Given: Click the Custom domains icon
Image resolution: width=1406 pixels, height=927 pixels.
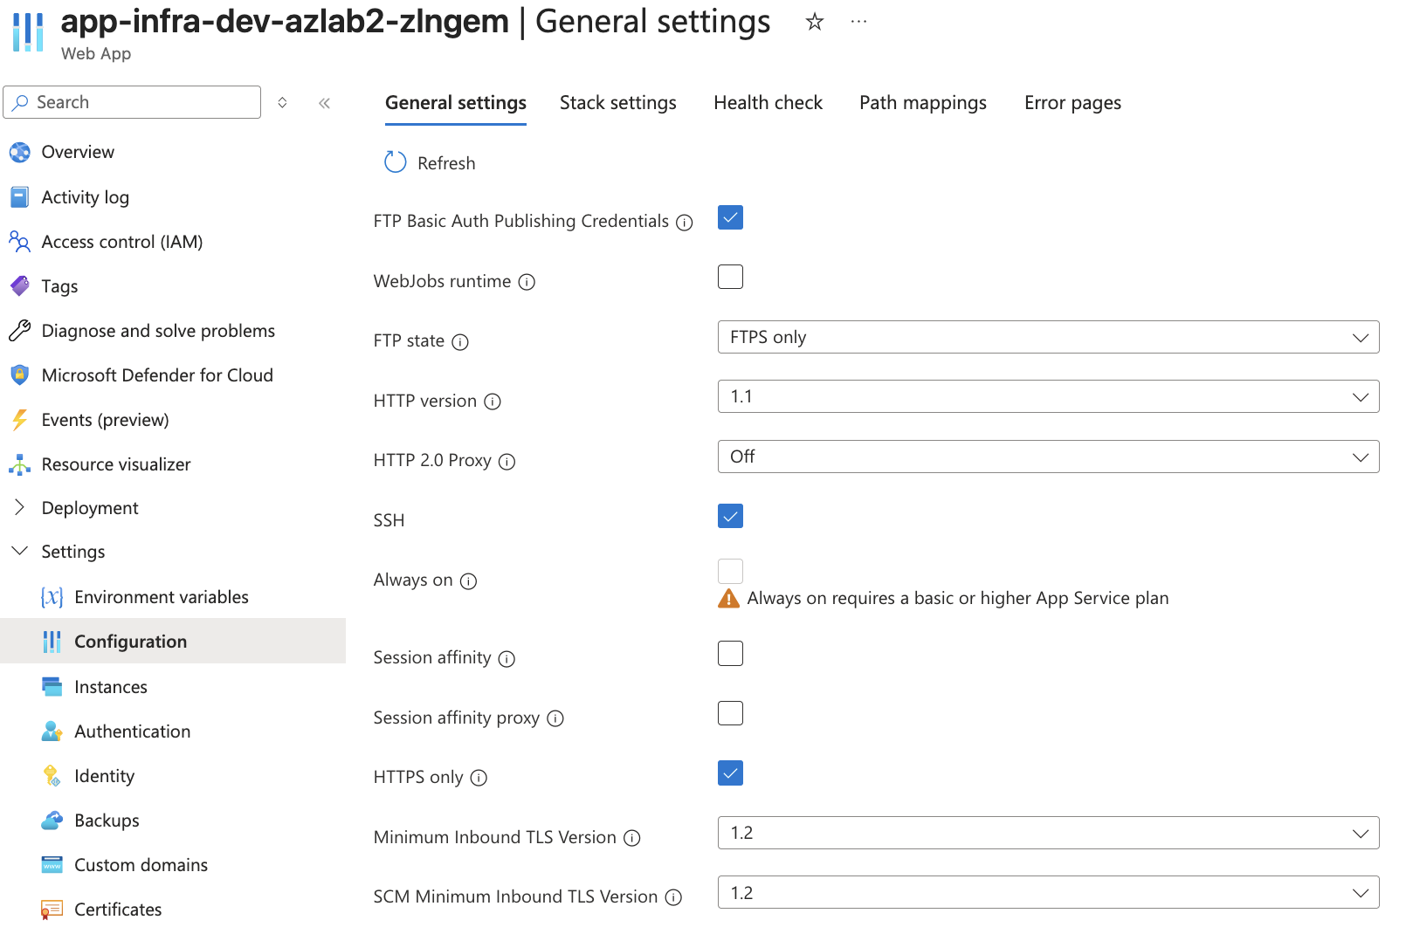Looking at the screenshot, I should (52, 865).
